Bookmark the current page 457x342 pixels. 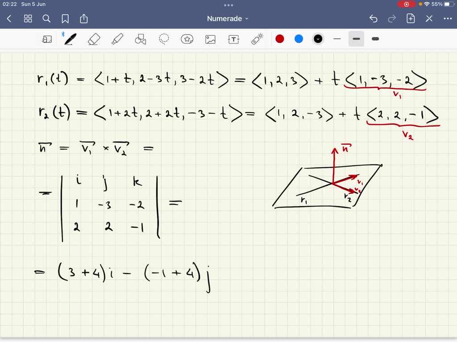pos(65,19)
